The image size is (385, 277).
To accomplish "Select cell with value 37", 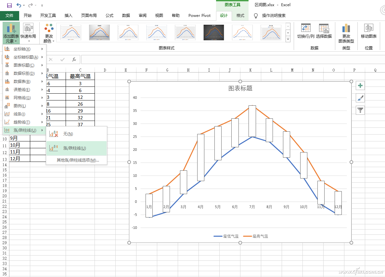I will point(80,125).
